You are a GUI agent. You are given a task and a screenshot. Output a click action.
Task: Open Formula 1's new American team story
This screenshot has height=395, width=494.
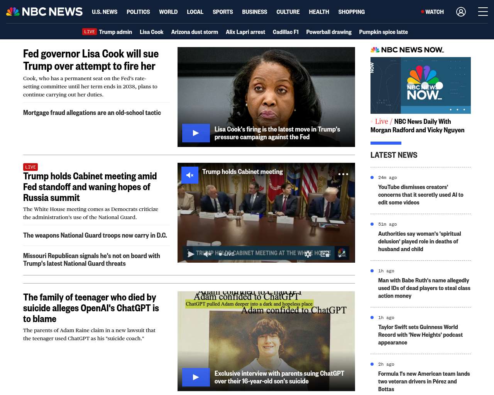coord(424,381)
